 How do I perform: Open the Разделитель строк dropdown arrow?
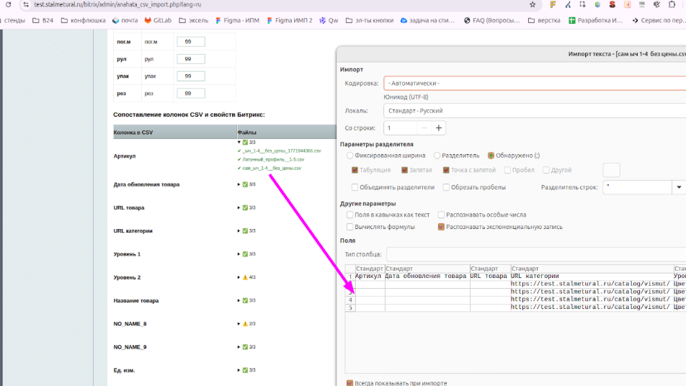678,187
